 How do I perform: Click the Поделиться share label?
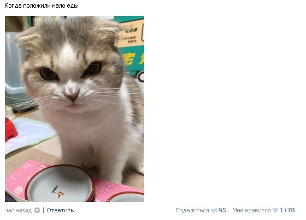(x=192, y=211)
